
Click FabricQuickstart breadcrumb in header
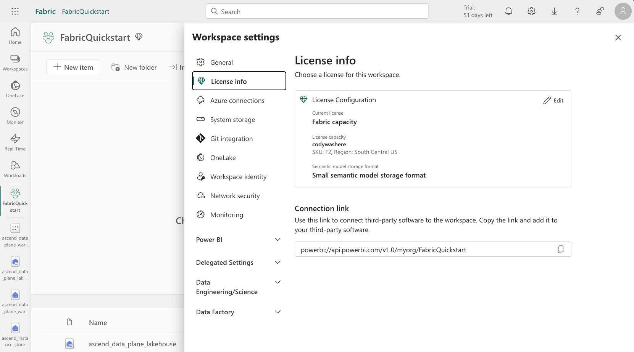pos(86,11)
